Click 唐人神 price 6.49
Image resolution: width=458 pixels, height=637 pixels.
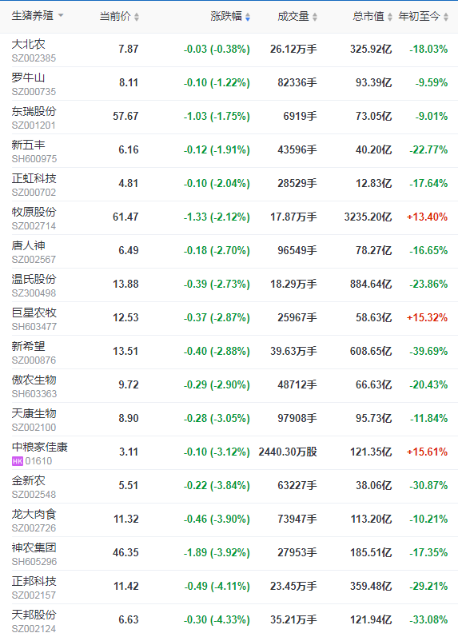point(129,251)
